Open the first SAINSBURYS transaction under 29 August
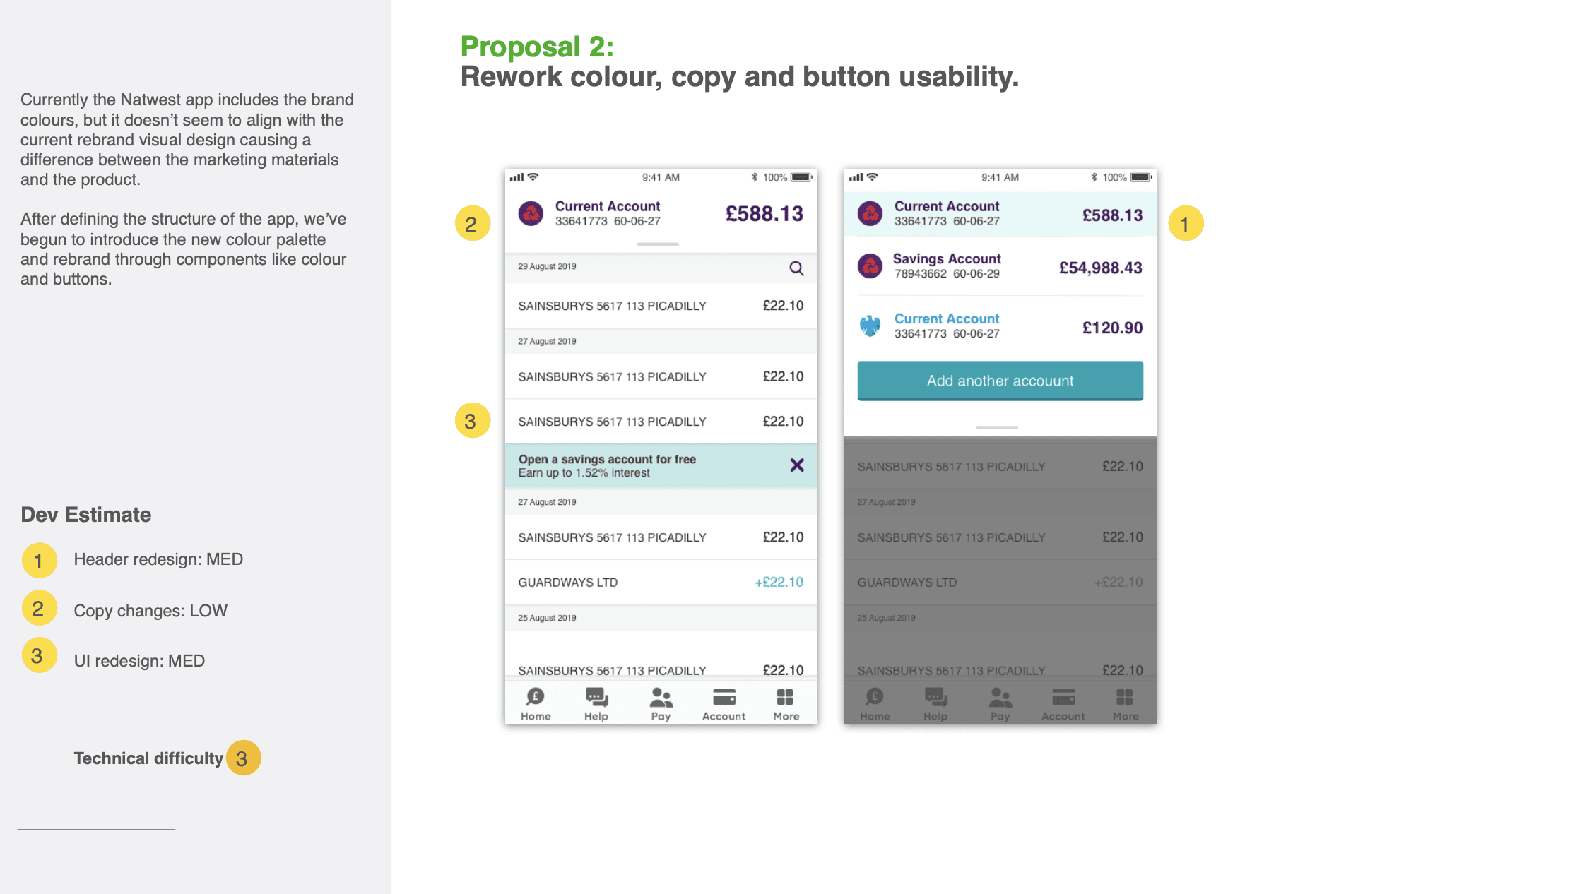The width and height of the screenshot is (1594, 894). [x=661, y=306]
